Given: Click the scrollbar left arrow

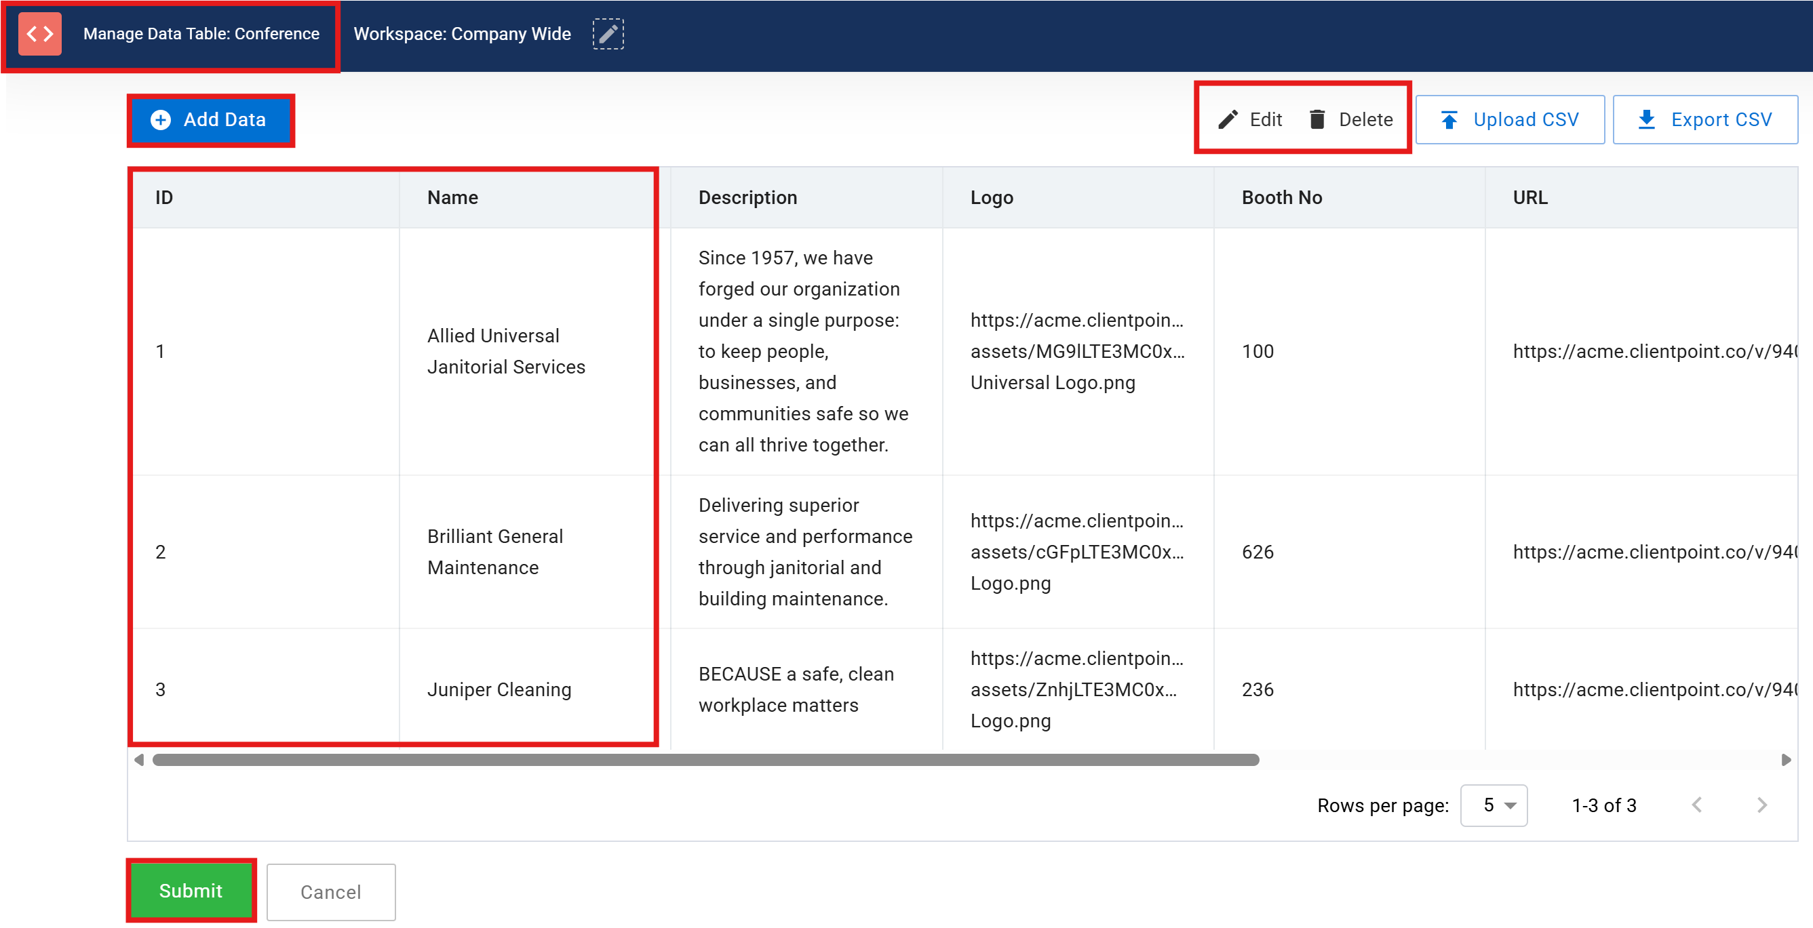Looking at the screenshot, I should click(138, 760).
